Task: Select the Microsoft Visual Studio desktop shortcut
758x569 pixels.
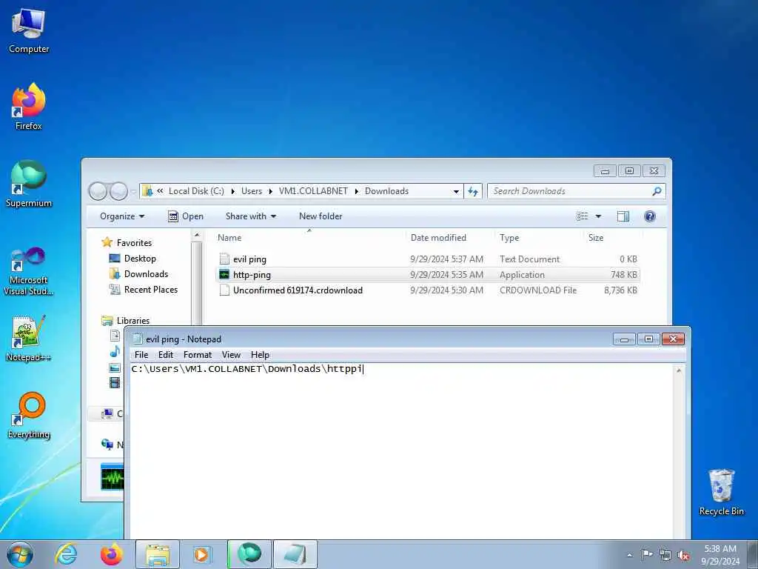Action: click(29, 271)
